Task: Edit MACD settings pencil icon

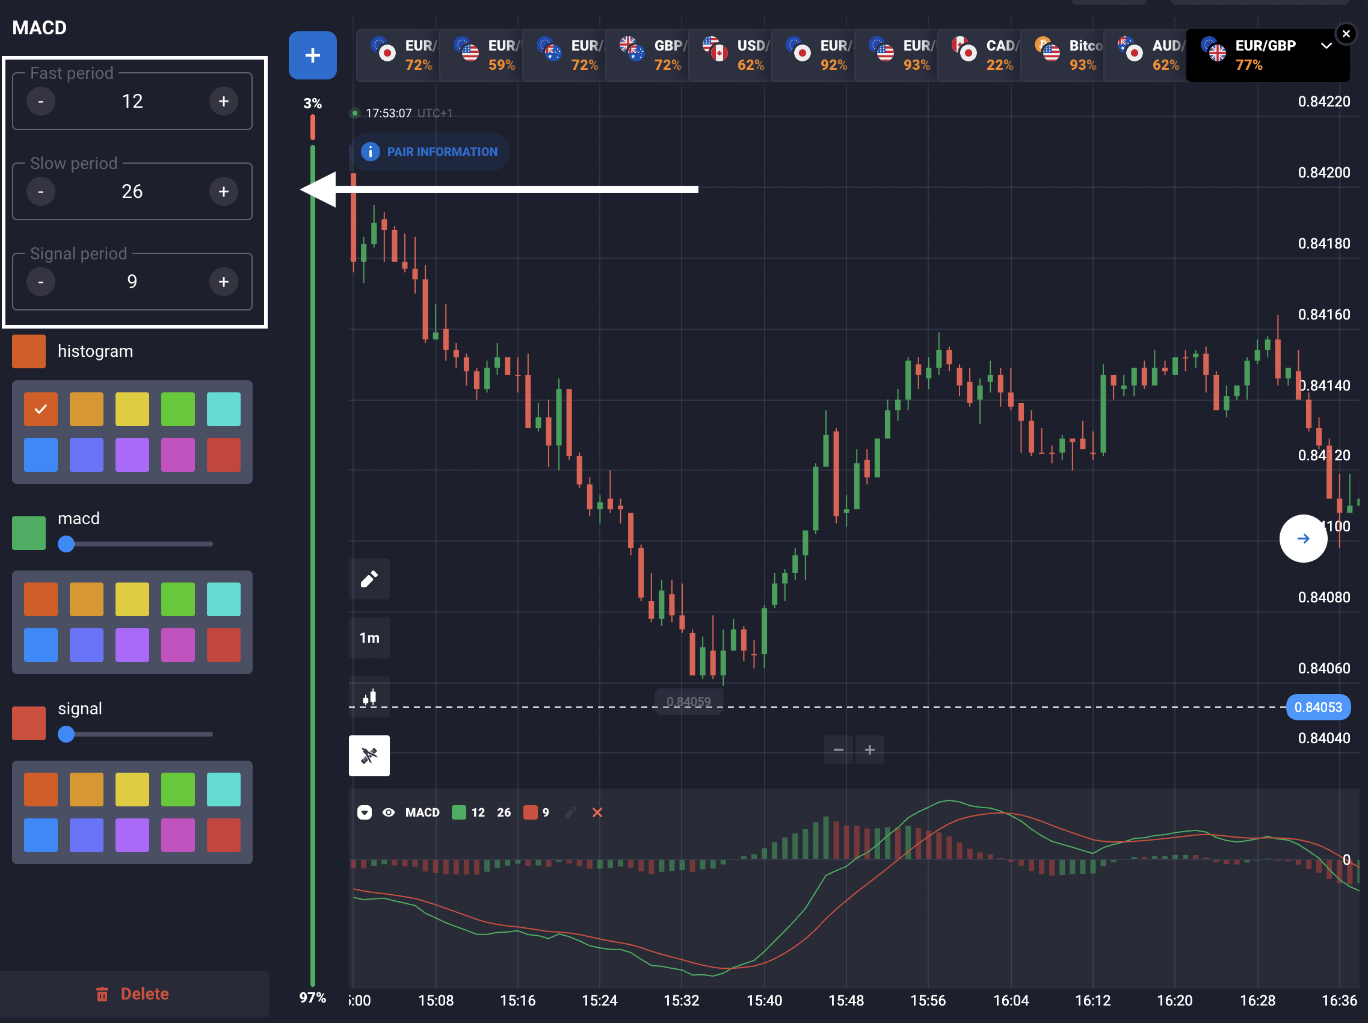Action: [570, 812]
